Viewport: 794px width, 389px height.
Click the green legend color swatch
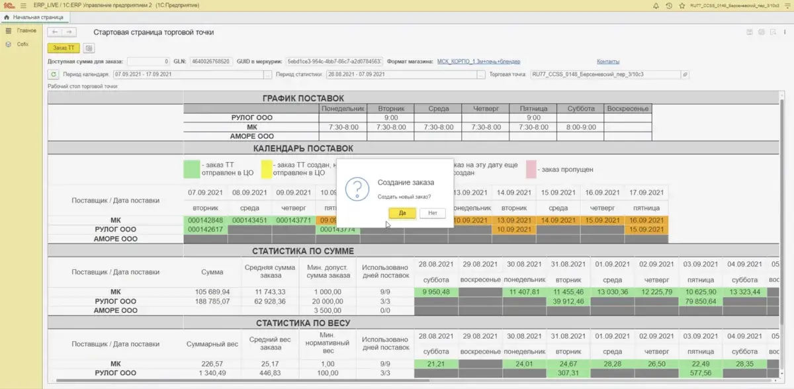191,169
